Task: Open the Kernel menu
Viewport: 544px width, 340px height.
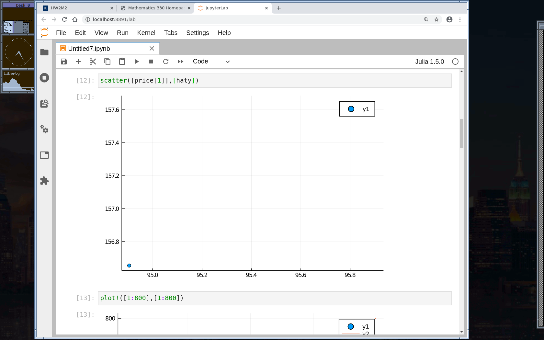Action: tap(146, 33)
